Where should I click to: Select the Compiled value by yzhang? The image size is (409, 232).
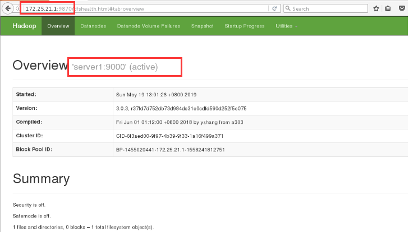pos(180,122)
